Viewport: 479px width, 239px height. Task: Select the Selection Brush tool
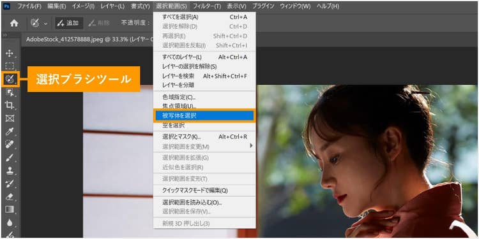(x=10, y=79)
